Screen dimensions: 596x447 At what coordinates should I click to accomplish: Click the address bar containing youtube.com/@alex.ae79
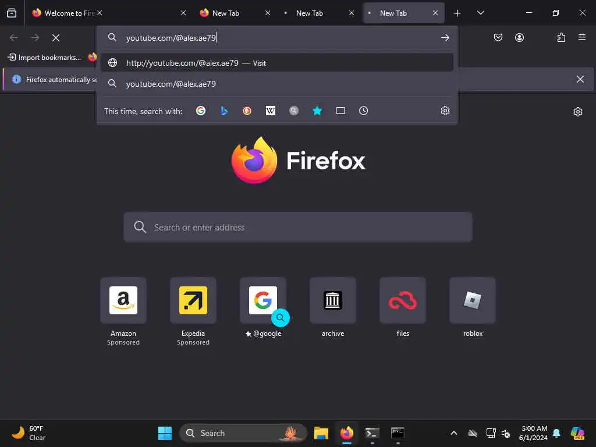click(x=276, y=38)
